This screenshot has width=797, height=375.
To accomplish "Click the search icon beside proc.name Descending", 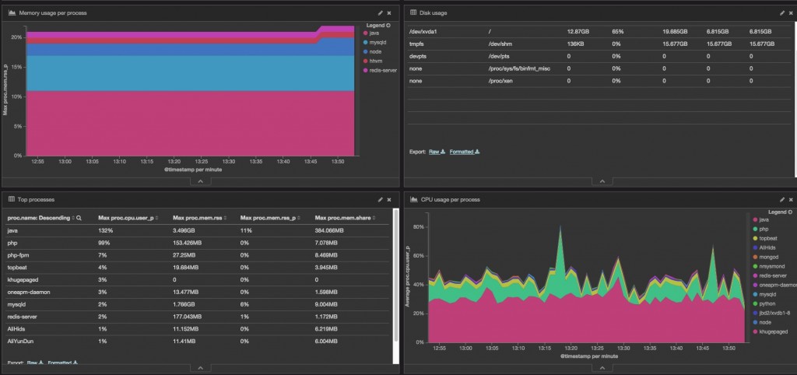I will (x=79, y=218).
